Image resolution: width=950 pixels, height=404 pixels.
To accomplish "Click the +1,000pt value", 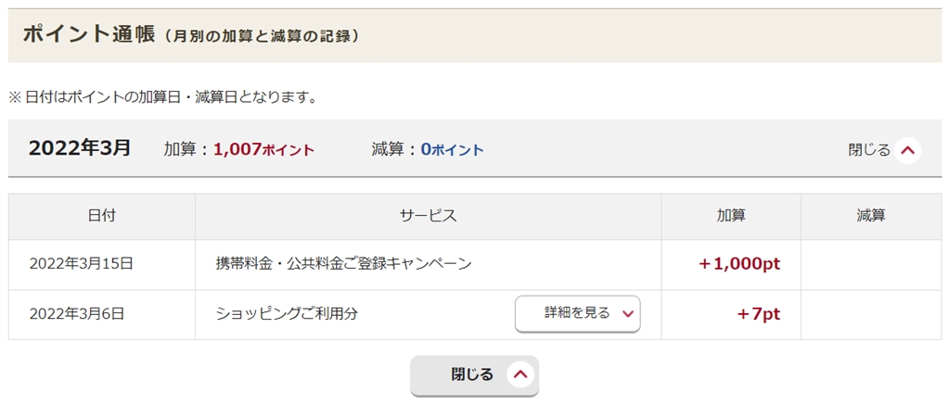I will 739,264.
